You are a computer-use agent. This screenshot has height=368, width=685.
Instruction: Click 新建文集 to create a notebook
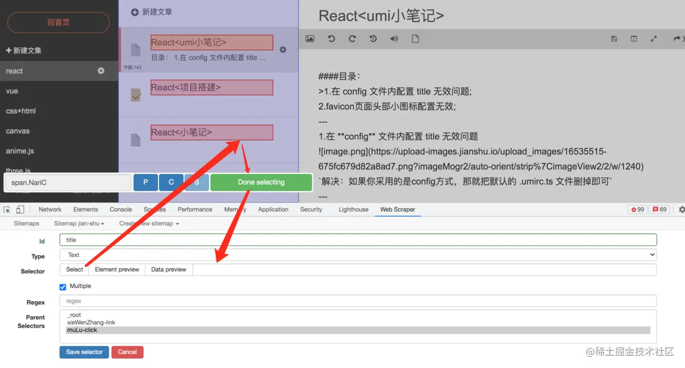(x=24, y=50)
